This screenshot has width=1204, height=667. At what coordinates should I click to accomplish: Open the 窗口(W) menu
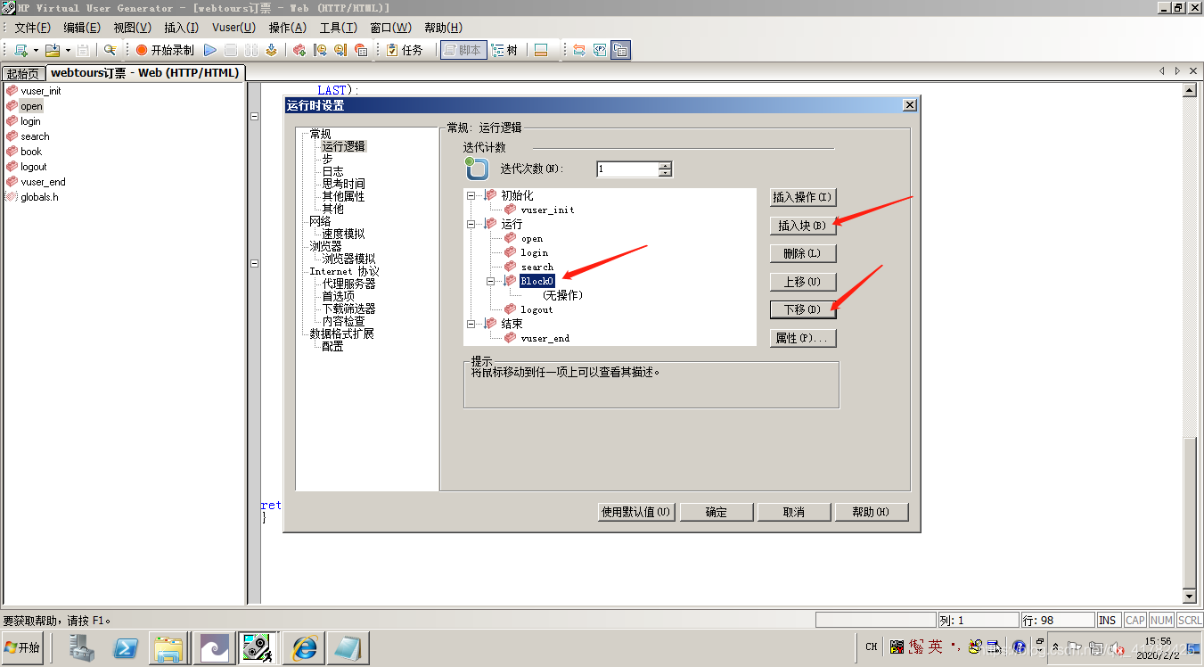[x=390, y=28]
